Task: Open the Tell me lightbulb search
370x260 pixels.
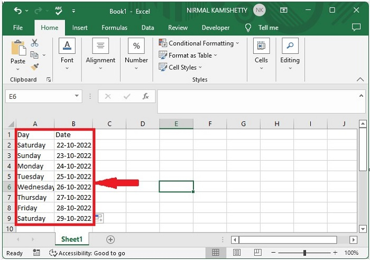Action: point(248,27)
